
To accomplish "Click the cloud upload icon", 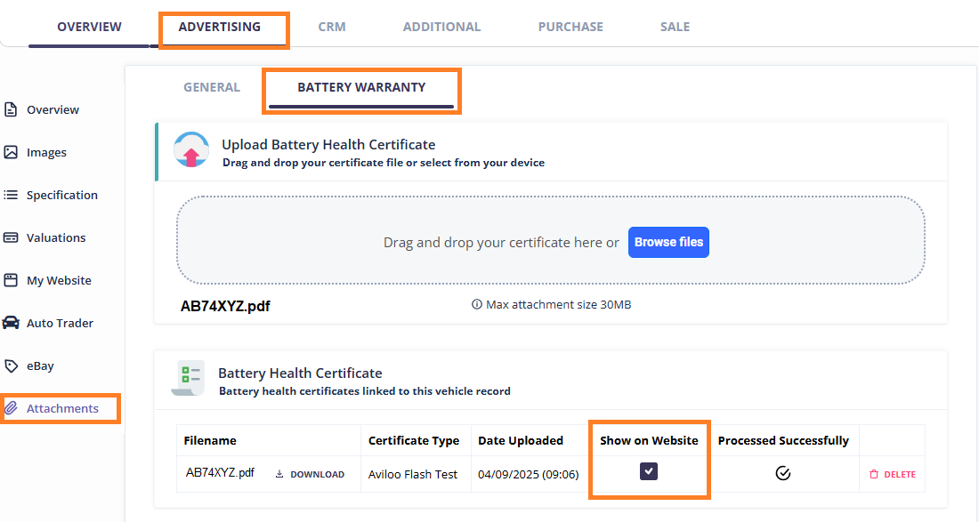I will pos(190,151).
